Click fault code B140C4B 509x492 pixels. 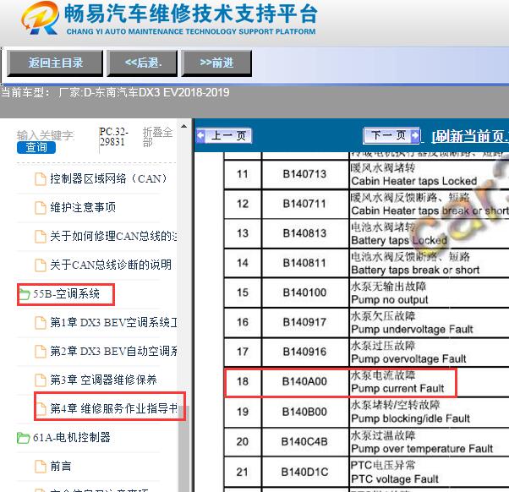(x=304, y=441)
